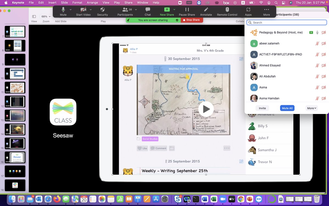The height and width of the screenshot is (206, 329).
Task: Open the Trash in the Dock
Action: click(317, 199)
